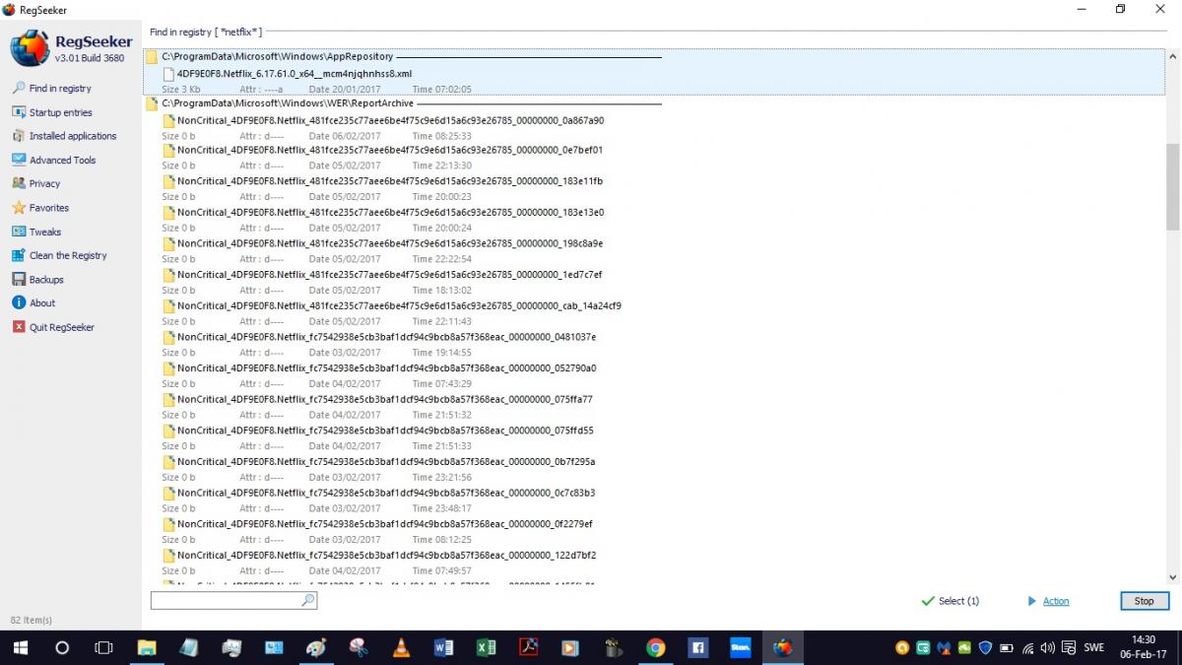Screen dimensions: 1182x665
Task: Open VLC media player from taskbar
Action: (401, 647)
